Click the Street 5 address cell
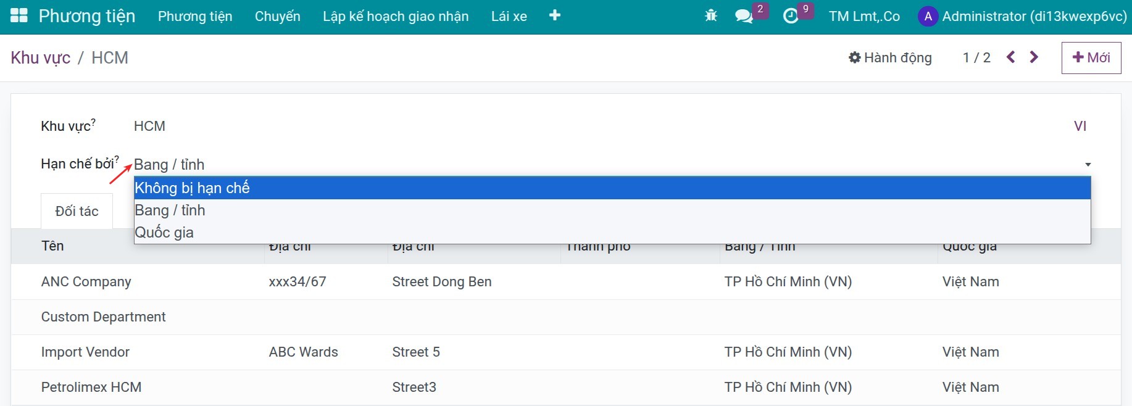This screenshot has width=1132, height=406. (x=416, y=352)
